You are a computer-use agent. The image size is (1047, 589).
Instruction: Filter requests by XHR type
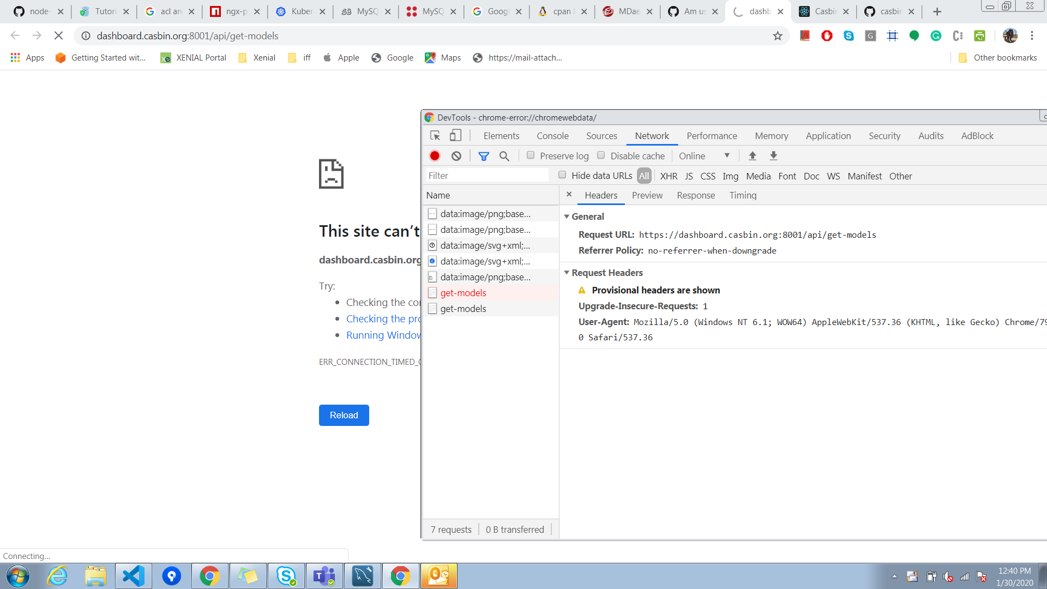pyautogui.click(x=669, y=176)
